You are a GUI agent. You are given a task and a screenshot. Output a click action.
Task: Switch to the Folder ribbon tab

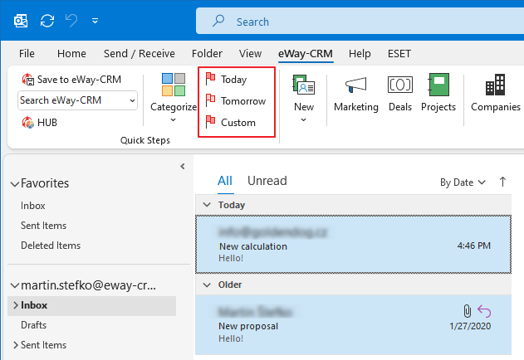(x=207, y=53)
